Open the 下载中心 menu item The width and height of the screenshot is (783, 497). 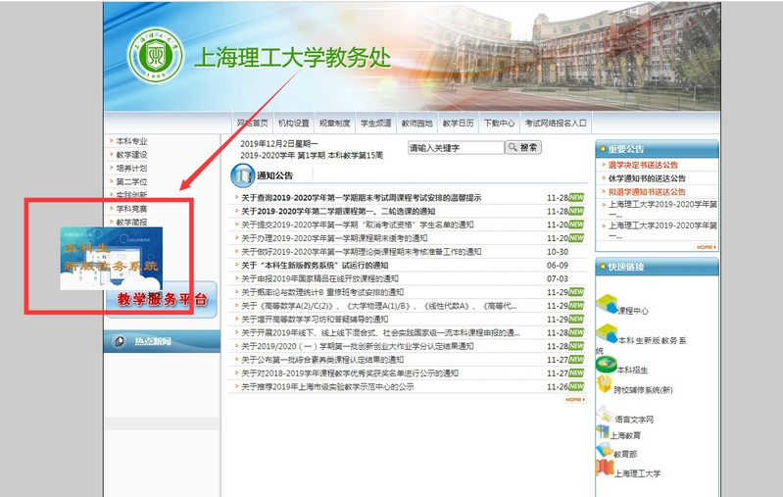[499, 123]
